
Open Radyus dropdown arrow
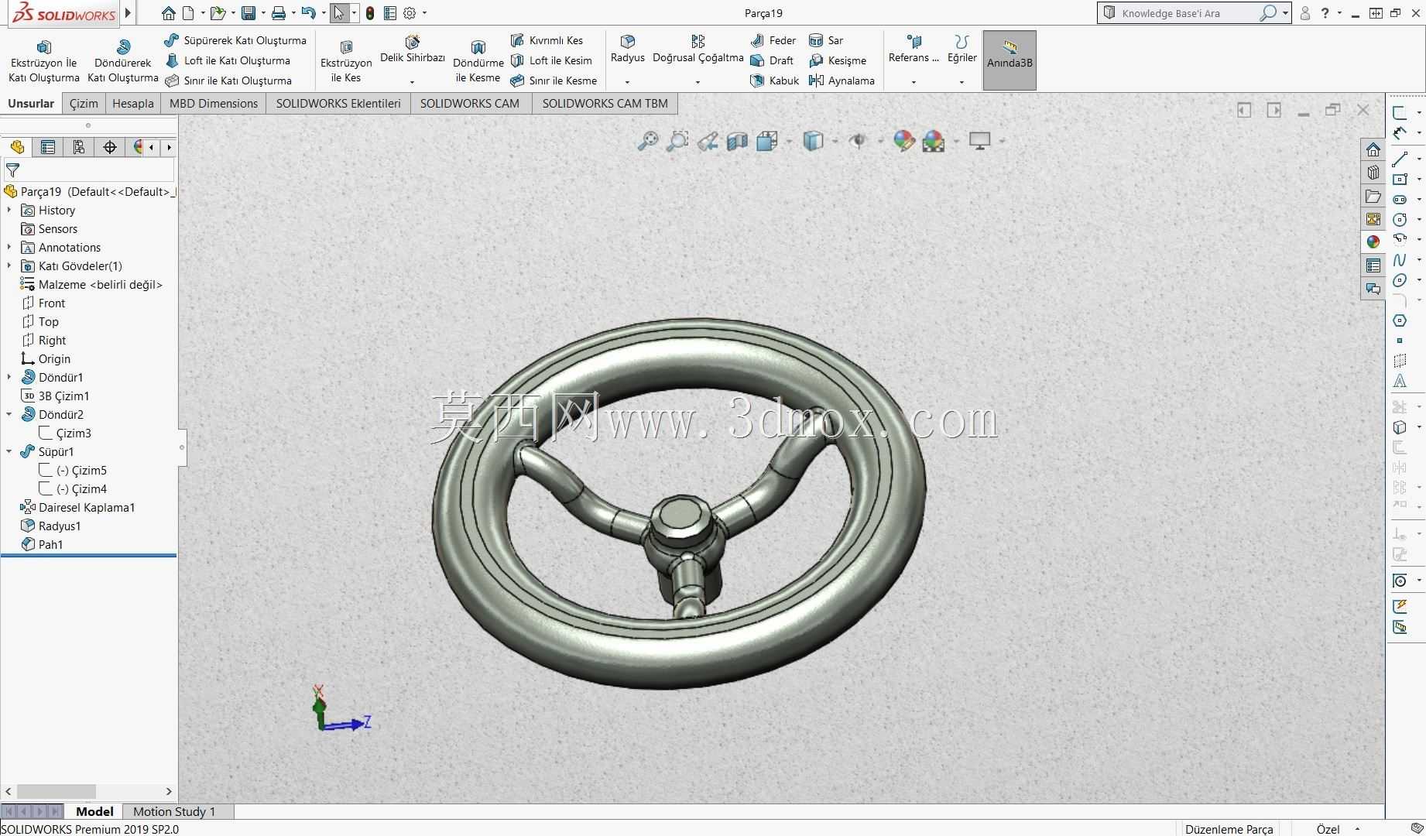pyautogui.click(x=627, y=82)
